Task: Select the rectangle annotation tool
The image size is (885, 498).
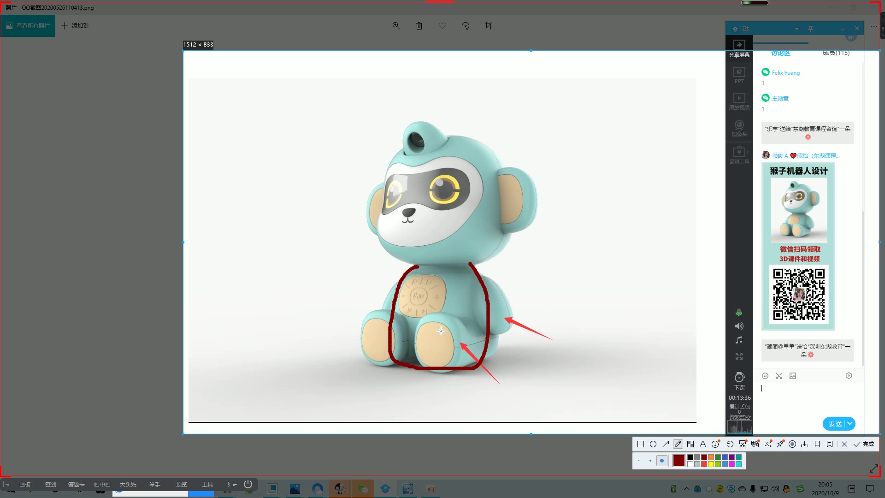Action: point(641,444)
